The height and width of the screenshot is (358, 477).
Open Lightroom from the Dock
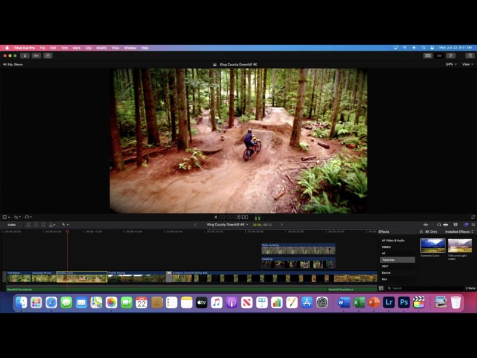point(389,303)
